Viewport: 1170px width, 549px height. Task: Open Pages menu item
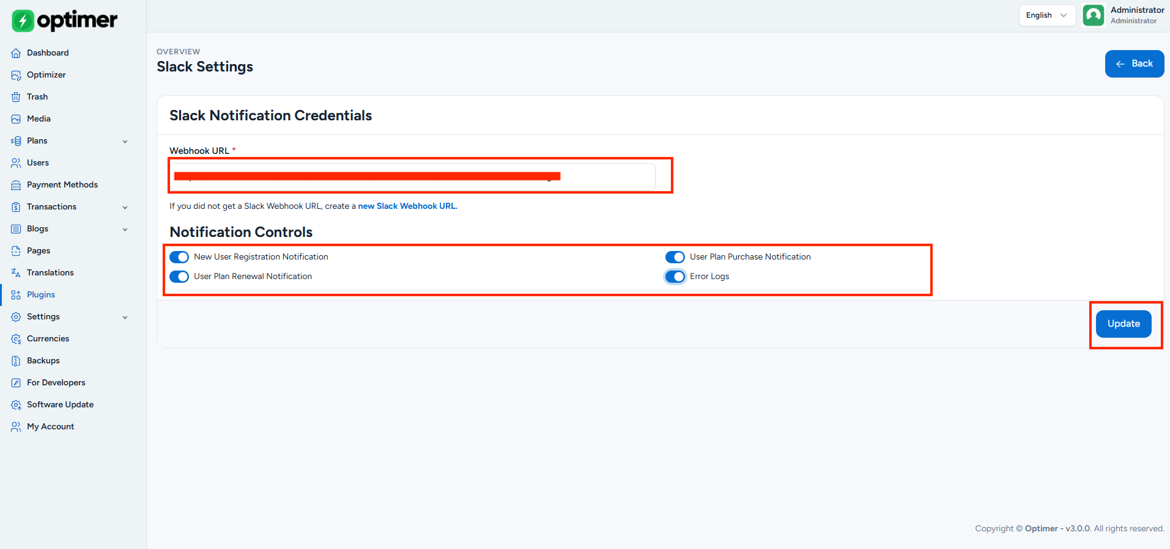pos(39,251)
